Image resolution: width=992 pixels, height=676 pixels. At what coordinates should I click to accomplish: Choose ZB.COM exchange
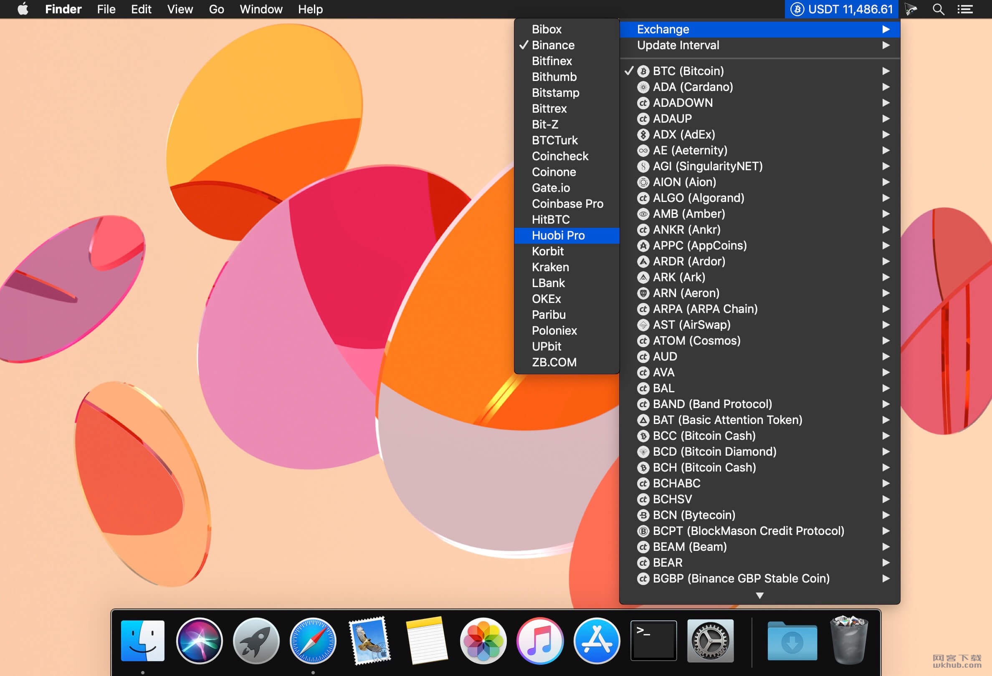tap(567, 363)
